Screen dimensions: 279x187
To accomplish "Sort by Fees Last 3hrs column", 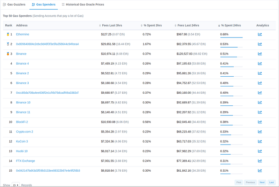I will [110, 25].
